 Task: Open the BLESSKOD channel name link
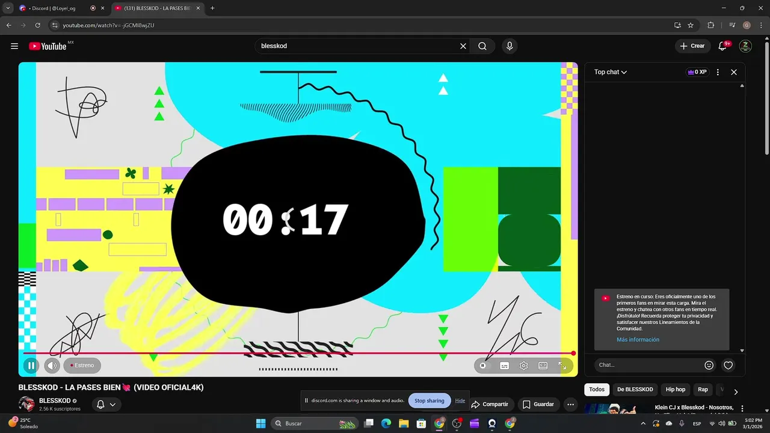tap(55, 401)
